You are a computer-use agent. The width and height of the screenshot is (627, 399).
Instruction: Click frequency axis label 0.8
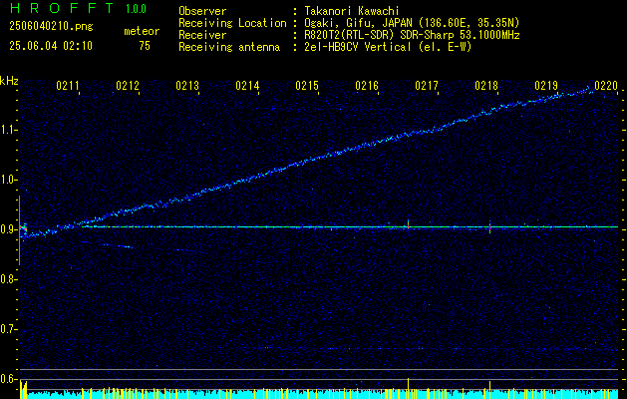8,279
